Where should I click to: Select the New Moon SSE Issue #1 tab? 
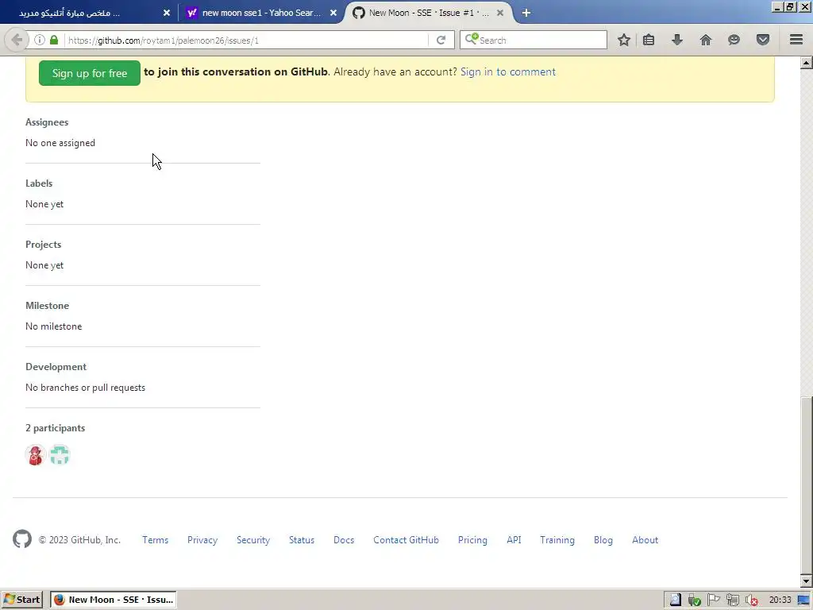pyautogui.click(x=429, y=13)
